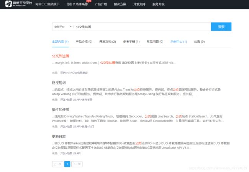
Task: Click the search input containing 公交到达圈
Action: tap(142, 27)
